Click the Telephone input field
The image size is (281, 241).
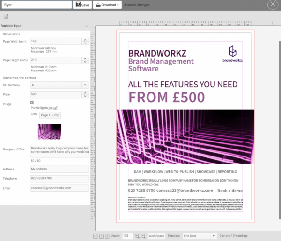pos(59,178)
